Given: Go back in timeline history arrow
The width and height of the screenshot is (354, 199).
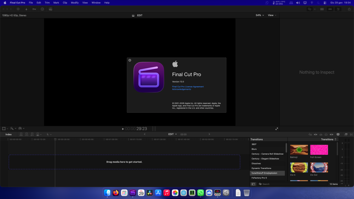Looking at the screenshot, I should coord(145,134).
